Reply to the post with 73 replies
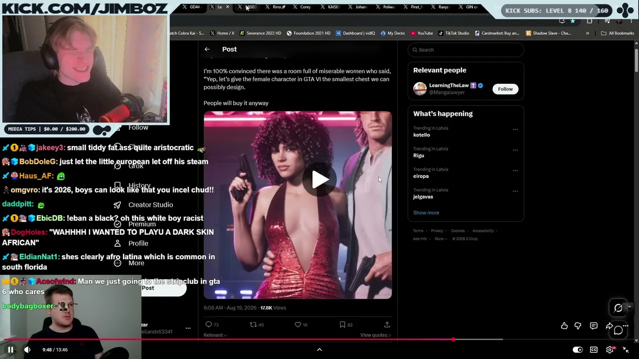This screenshot has height=359, width=639. (212, 325)
